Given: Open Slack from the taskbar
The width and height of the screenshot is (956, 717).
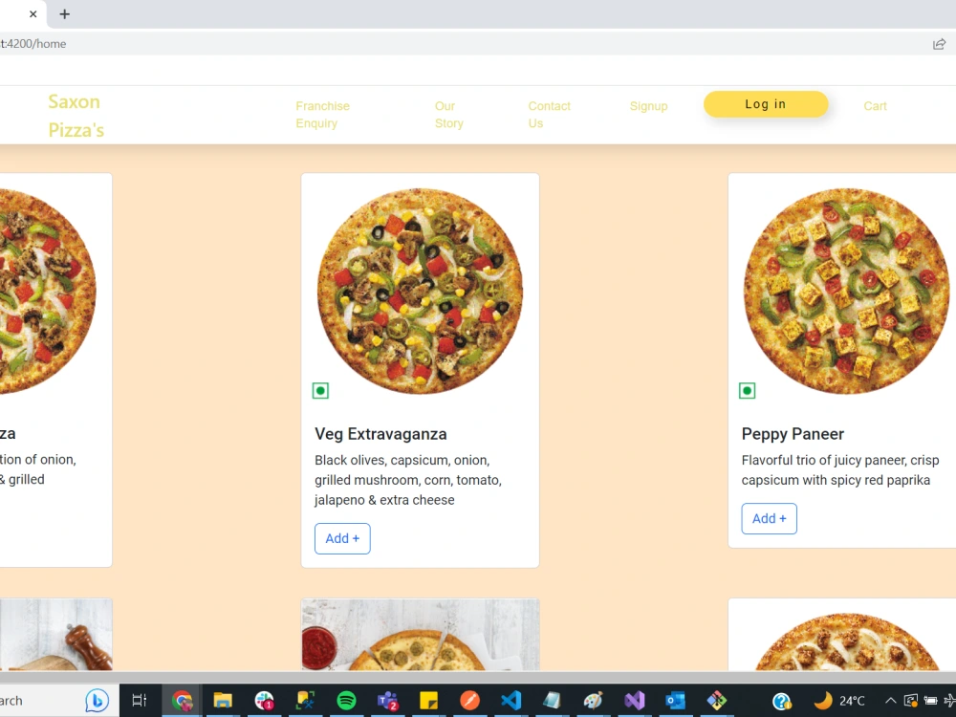Looking at the screenshot, I should 264,701.
